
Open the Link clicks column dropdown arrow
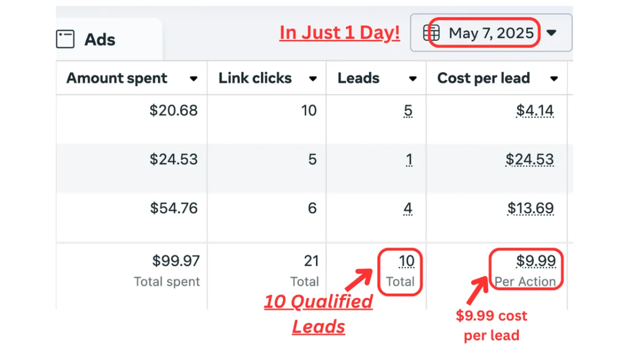(x=313, y=79)
